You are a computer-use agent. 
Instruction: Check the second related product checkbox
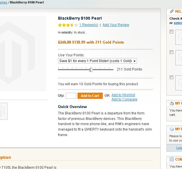[x=171, y=52]
